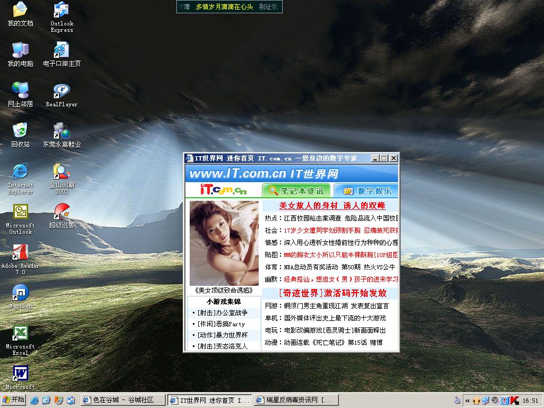Maximize the IT世界网 popup window
This screenshot has height=408, width=544.
(384, 158)
